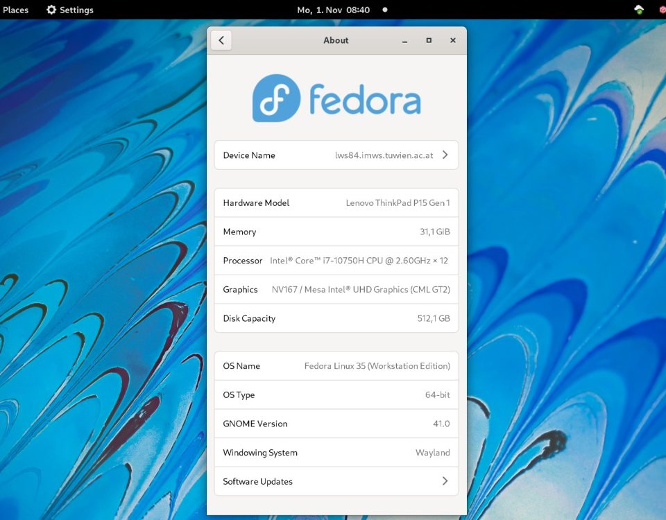
Task: Click the NV167 / Mesa Intel UHD Graphics value
Action: pos(361,290)
